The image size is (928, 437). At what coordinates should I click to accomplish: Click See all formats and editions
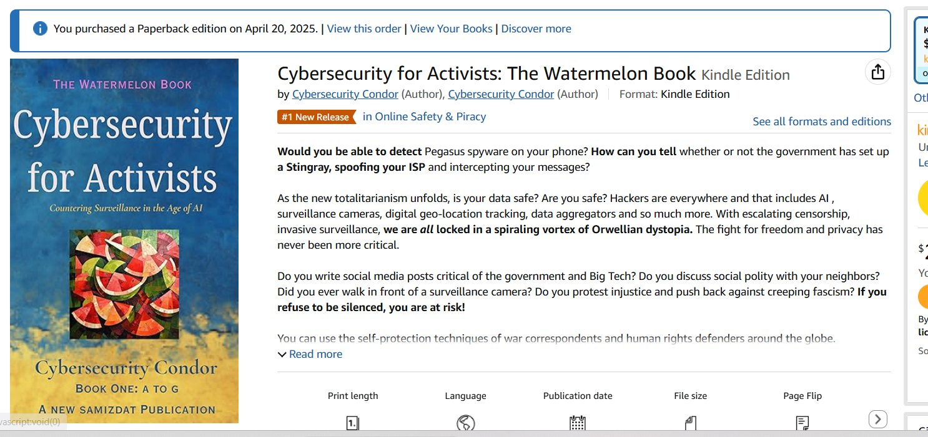(x=822, y=122)
